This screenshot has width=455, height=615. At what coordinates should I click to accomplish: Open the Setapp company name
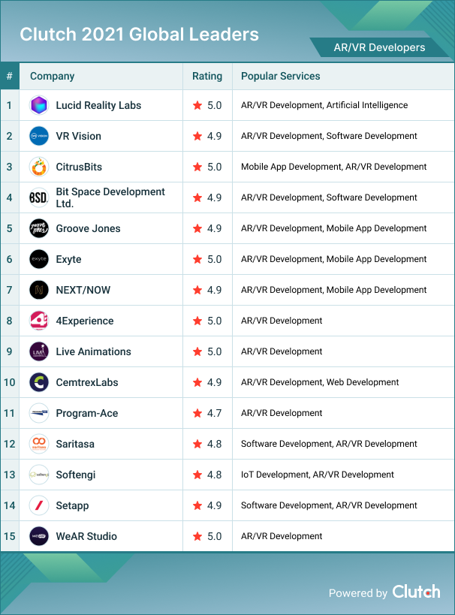point(72,505)
